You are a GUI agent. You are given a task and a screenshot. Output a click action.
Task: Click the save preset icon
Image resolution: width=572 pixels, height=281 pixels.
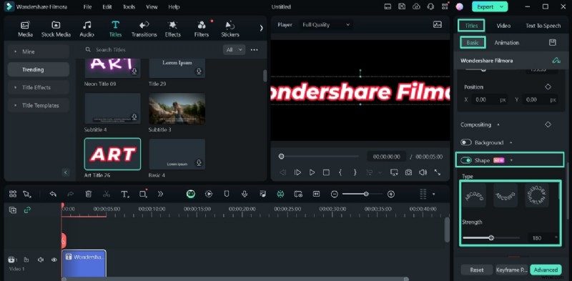552,43
